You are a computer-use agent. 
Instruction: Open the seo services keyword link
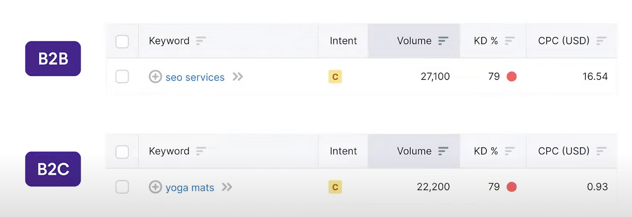coord(195,77)
